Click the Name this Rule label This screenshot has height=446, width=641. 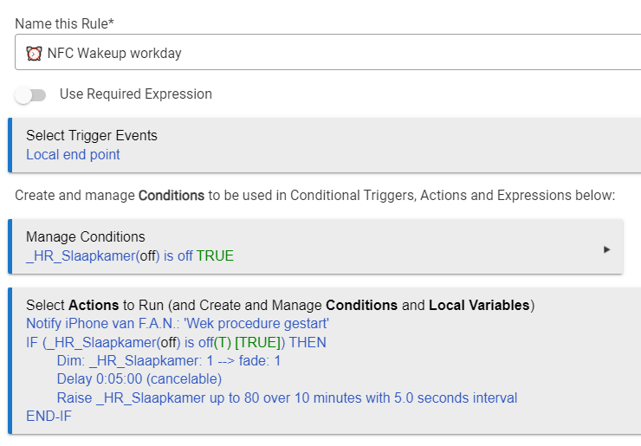64,23
